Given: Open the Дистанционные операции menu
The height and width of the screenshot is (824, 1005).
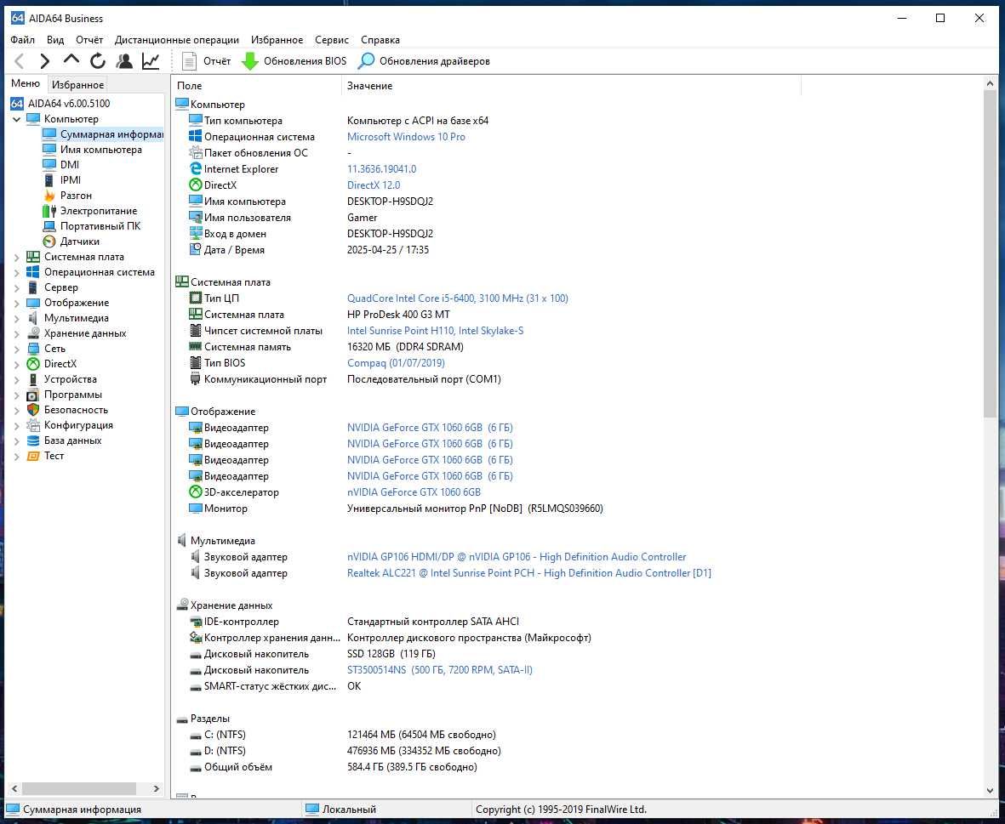Looking at the screenshot, I should point(177,40).
